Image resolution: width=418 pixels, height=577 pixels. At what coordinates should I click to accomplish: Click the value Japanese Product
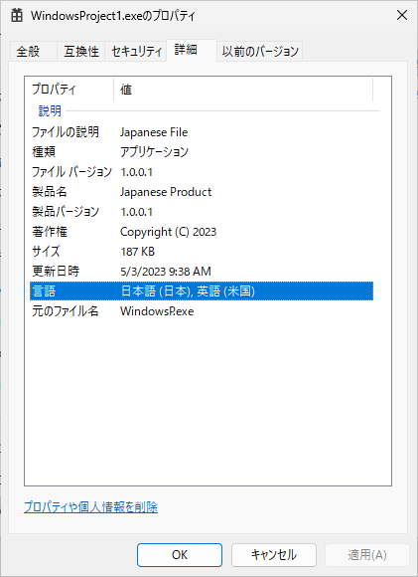[x=166, y=192]
